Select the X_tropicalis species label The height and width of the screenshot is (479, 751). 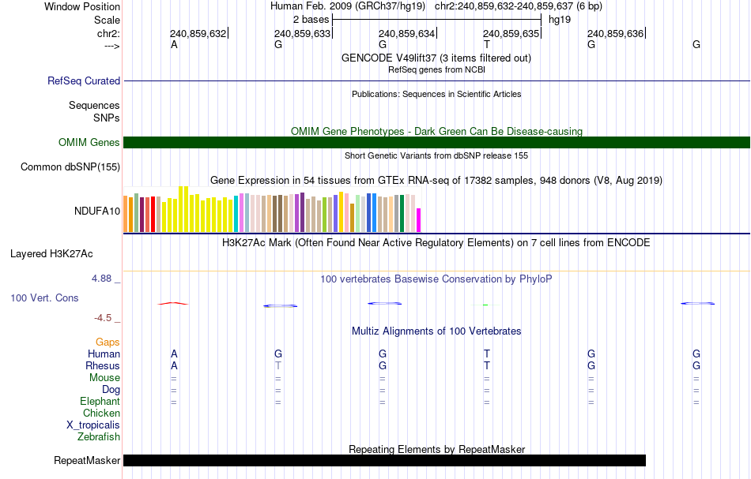[x=93, y=425]
